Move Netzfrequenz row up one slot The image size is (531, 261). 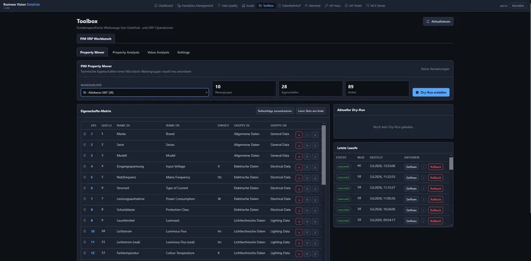[307, 178]
